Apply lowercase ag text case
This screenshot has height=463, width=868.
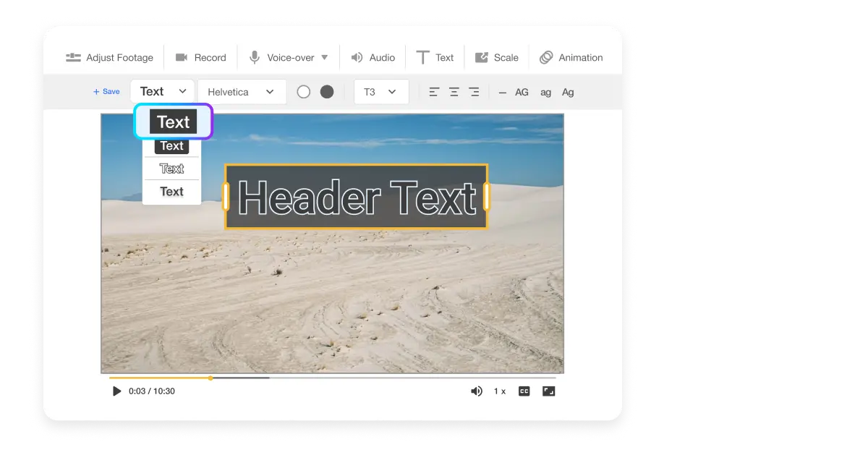(x=546, y=93)
